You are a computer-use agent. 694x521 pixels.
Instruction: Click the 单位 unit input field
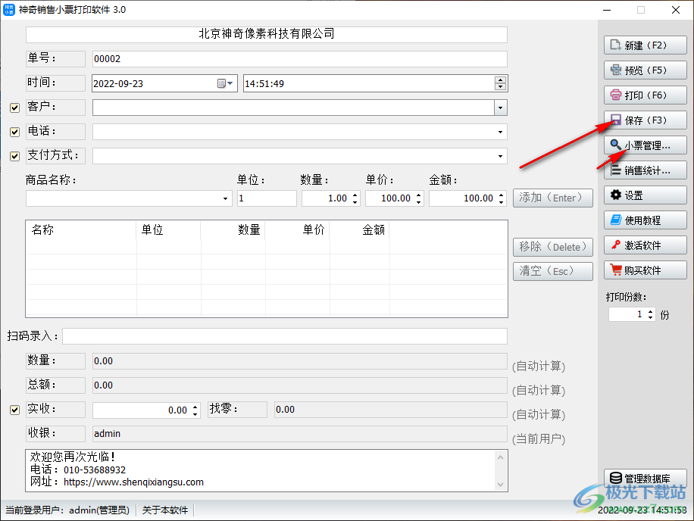coord(267,198)
